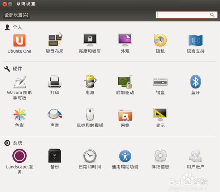Open 通用辅助功能 accessibility icon
Image resolution: width=220 pixels, height=192 pixels.
(x=125, y=156)
